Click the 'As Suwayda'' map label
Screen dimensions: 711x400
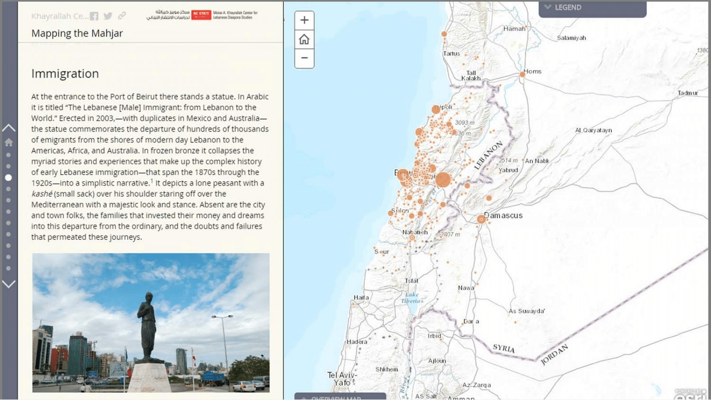point(527,311)
